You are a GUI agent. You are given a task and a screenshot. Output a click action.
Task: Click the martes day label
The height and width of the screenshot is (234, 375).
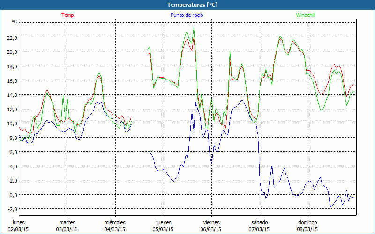67,222
